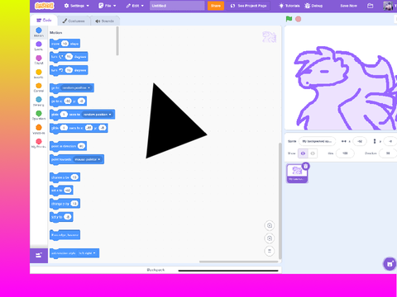Click the block palette vertical scrollbar
This screenshot has width=397, height=297.
pos(117,41)
